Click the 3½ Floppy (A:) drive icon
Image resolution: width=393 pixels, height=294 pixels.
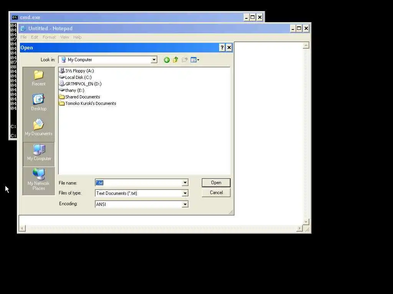click(62, 71)
